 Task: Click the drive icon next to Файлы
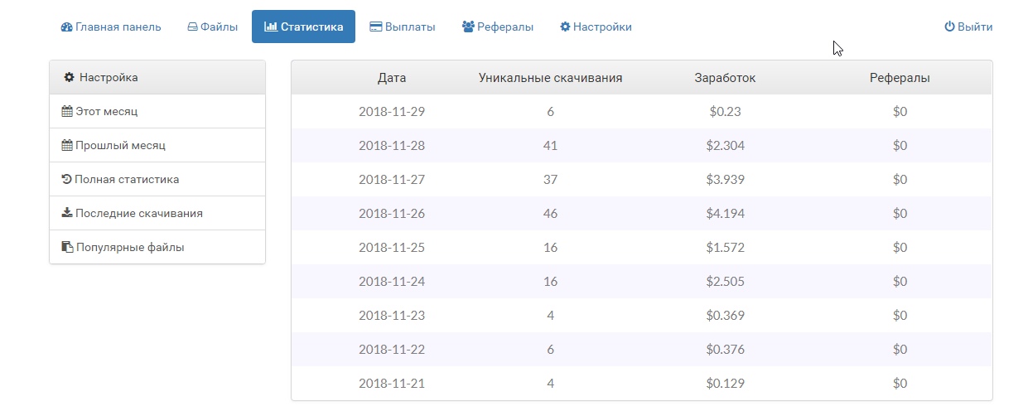point(192,27)
